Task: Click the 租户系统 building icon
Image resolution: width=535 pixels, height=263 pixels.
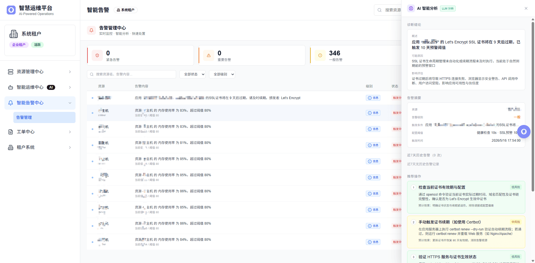Action: click(x=11, y=148)
